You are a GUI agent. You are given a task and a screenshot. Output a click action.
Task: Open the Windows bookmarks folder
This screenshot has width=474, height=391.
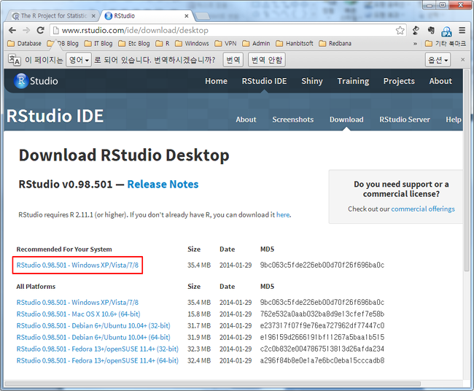click(x=192, y=44)
